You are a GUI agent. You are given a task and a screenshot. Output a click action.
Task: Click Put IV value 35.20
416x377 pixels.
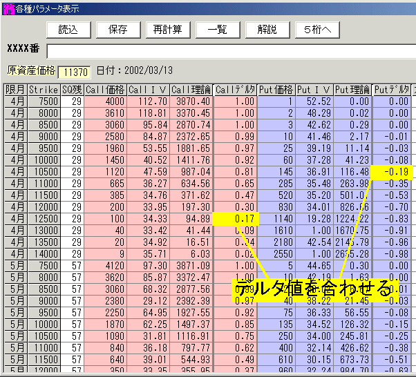tap(314, 195)
